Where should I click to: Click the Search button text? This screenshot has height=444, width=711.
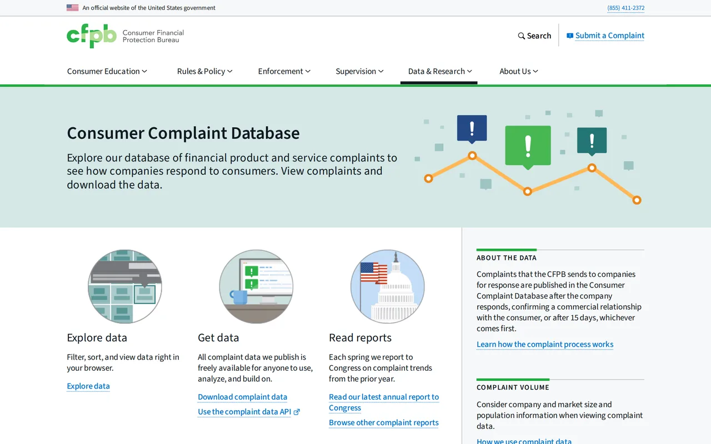pyautogui.click(x=539, y=36)
